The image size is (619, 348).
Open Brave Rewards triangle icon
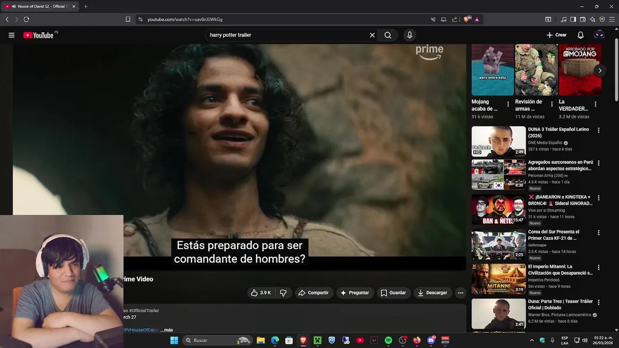click(x=477, y=19)
